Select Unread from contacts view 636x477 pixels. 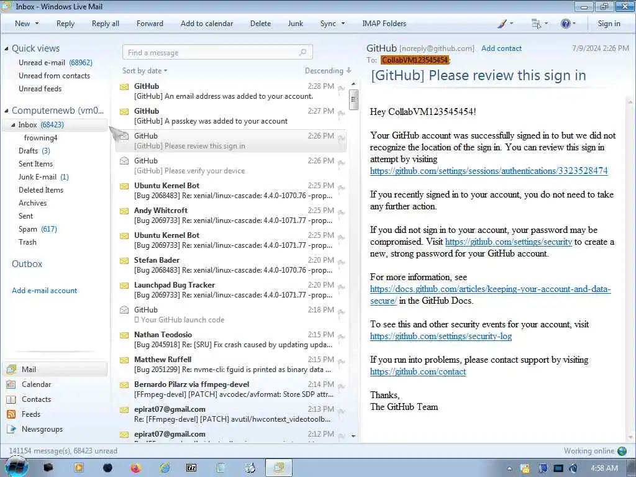coord(54,75)
